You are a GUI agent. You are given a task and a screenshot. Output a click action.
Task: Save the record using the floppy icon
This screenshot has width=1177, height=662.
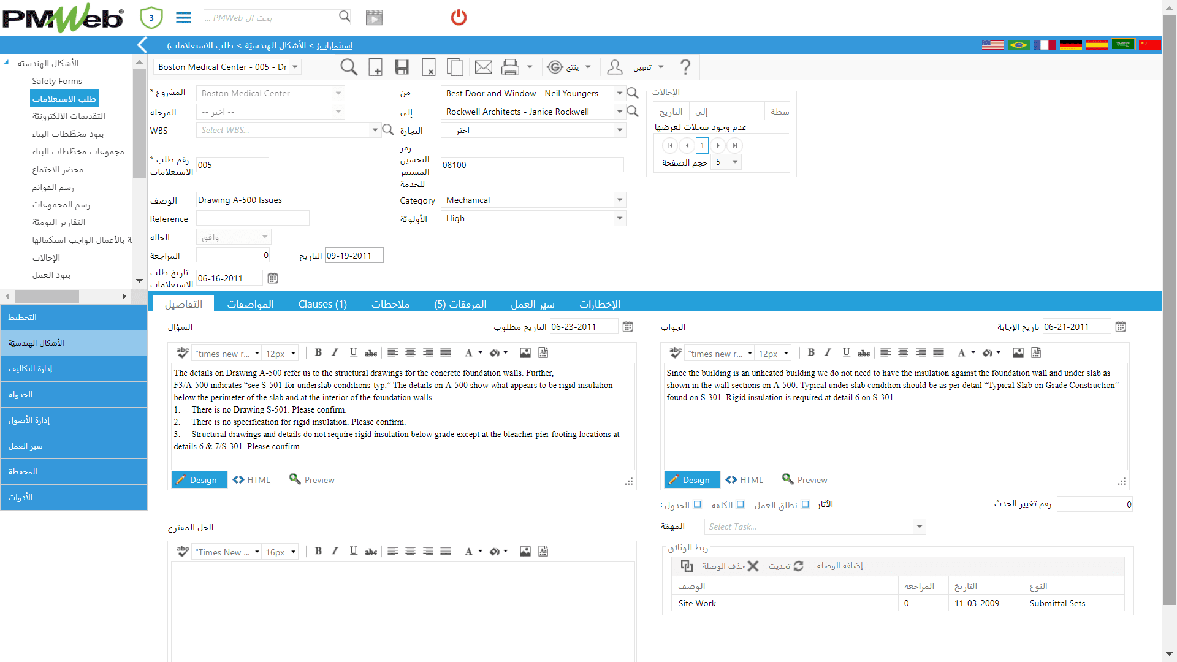[402, 67]
